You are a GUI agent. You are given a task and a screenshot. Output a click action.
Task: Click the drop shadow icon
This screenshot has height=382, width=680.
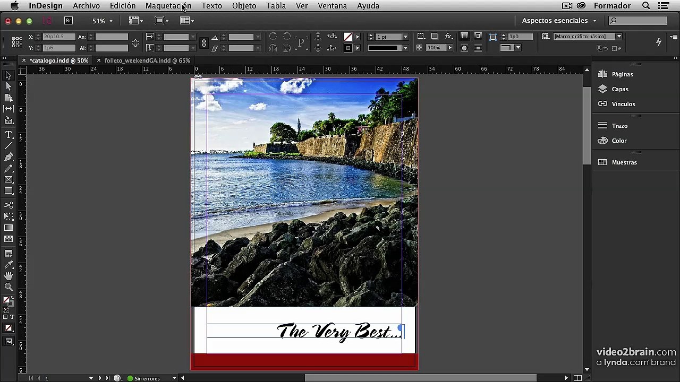[x=435, y=37]
